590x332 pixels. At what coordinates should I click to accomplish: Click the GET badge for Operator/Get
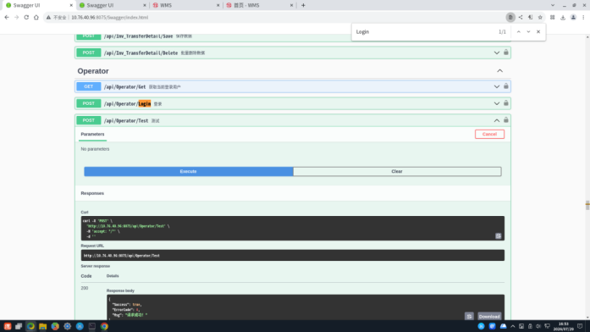pyautogui.click(x=88, y=86)
